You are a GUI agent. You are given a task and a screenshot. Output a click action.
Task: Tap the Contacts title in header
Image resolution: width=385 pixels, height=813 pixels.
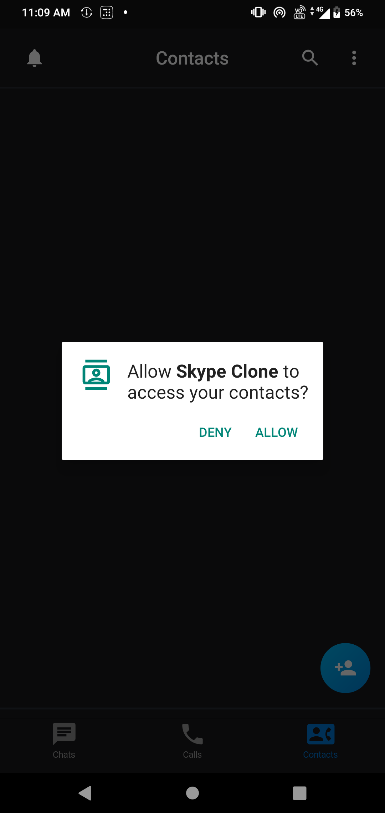[x=192, y=58]
